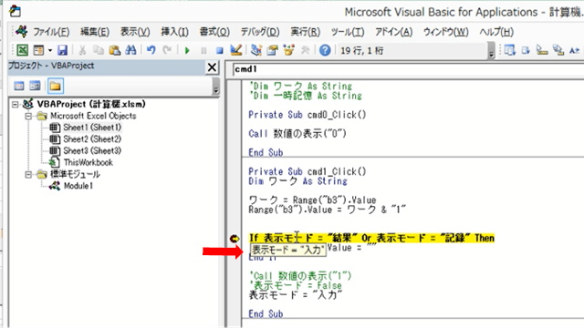Select ThisWorkbook in the project tree
584x328 pixels.
coord(88,162)
